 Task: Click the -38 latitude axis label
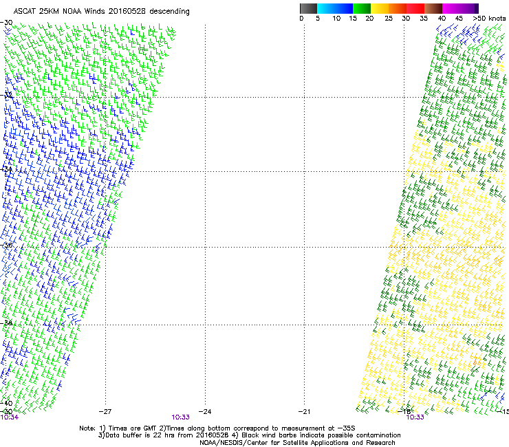[6, 323]
